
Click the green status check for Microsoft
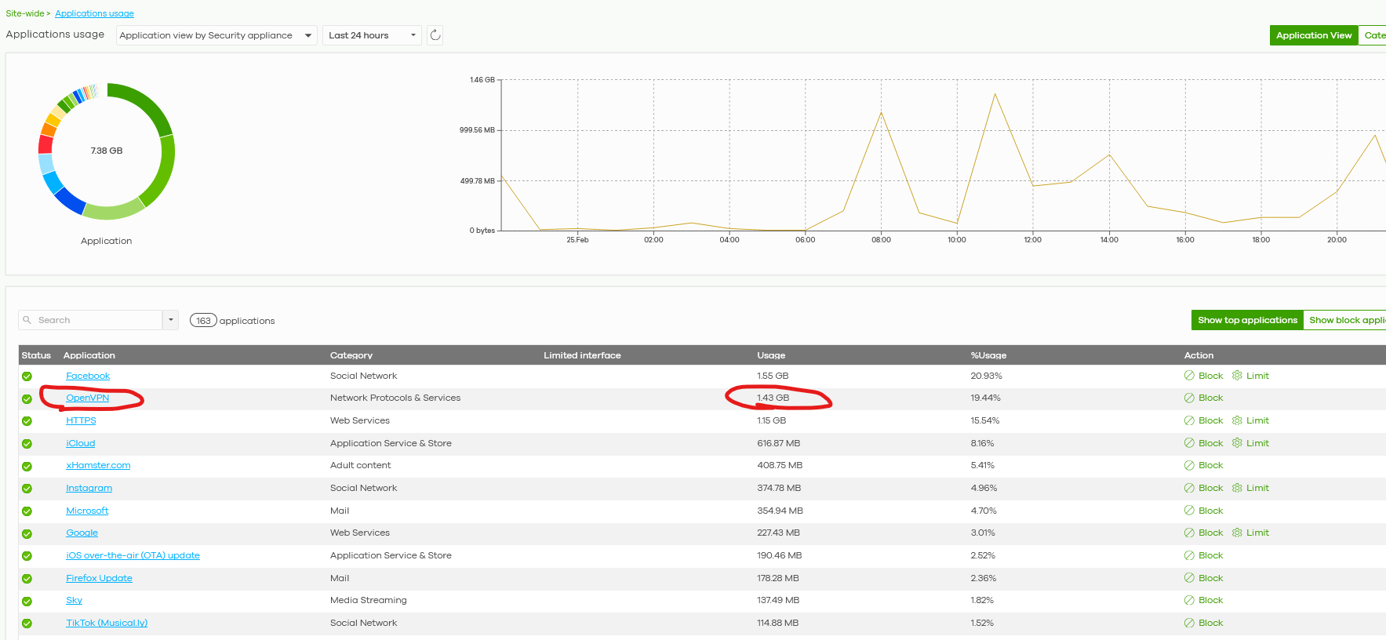pyautogui.click(x=27, y=511)
